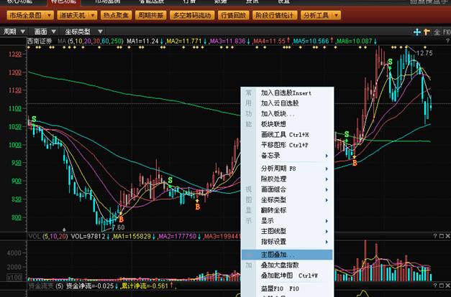This screenshot has height=297, width=451.
Task: Expand 指标设置 submenu
Action: click(x=327, y=242)
